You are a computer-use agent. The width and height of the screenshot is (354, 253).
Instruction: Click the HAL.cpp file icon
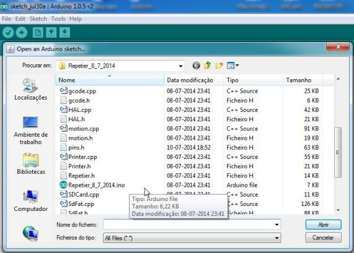[x=63, y=109]
